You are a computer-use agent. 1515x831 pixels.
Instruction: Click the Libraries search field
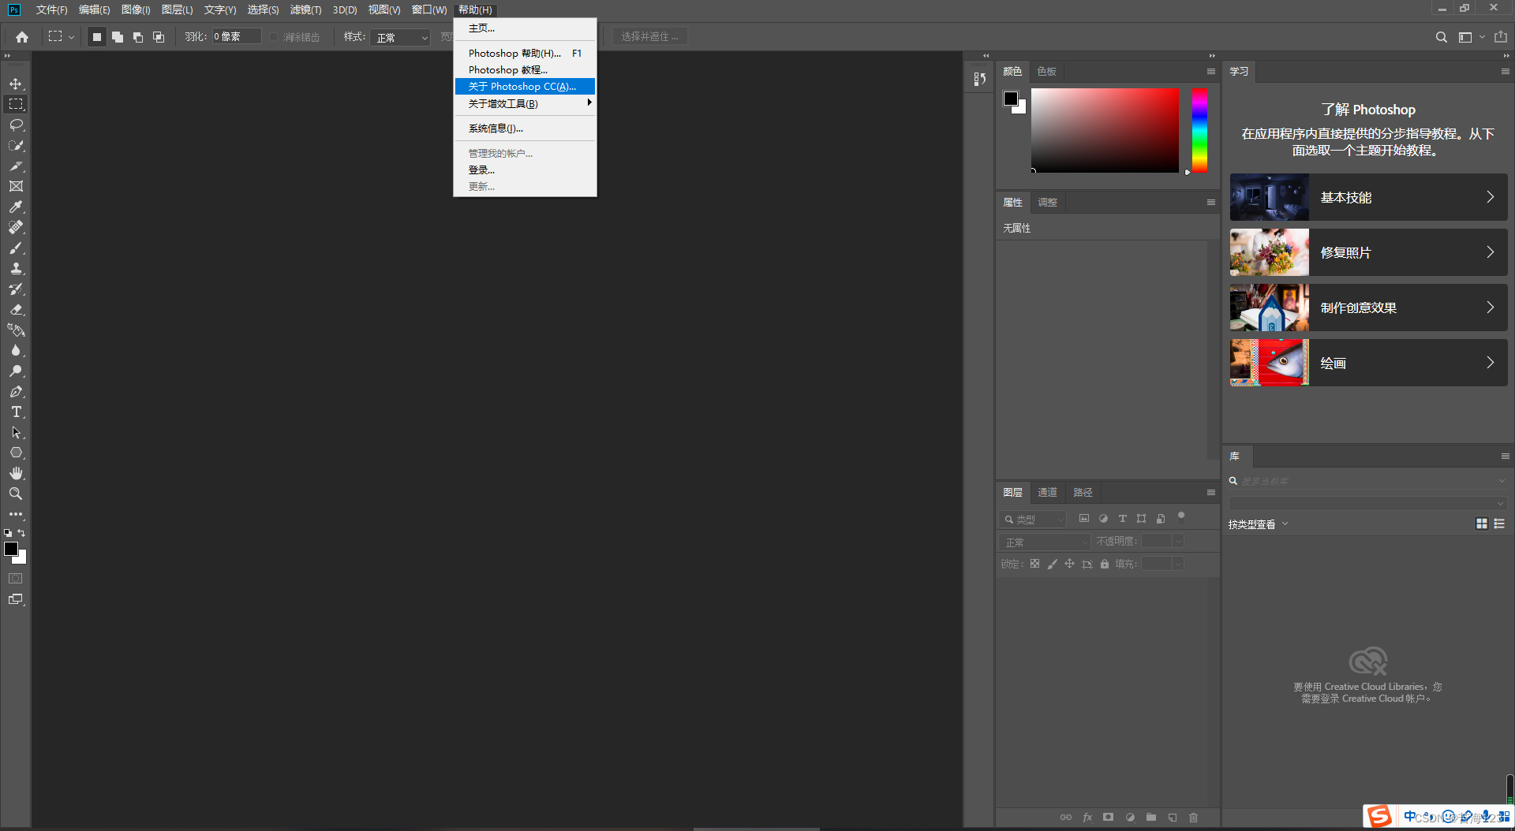[1367, 481]
